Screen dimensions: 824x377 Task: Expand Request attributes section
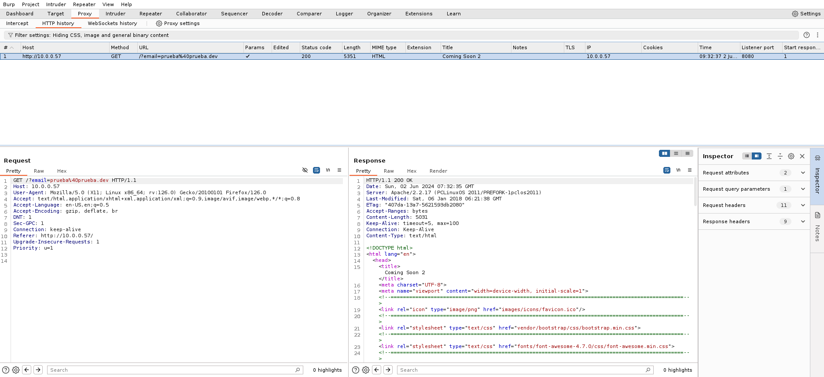(x=802, y=173)
